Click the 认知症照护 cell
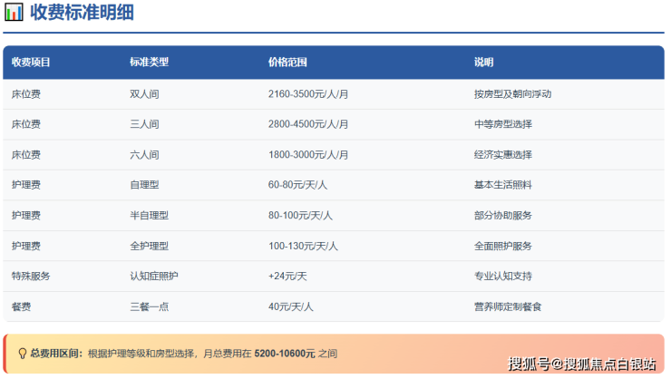Image resolution: width=671 pixels, height=379 pixels. pos(154,277)
